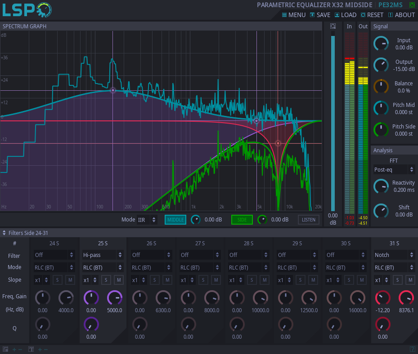Open help via the question mark icon
This screenshot has height=354, width=418.
pyautogui.click(x=412, y=349)
